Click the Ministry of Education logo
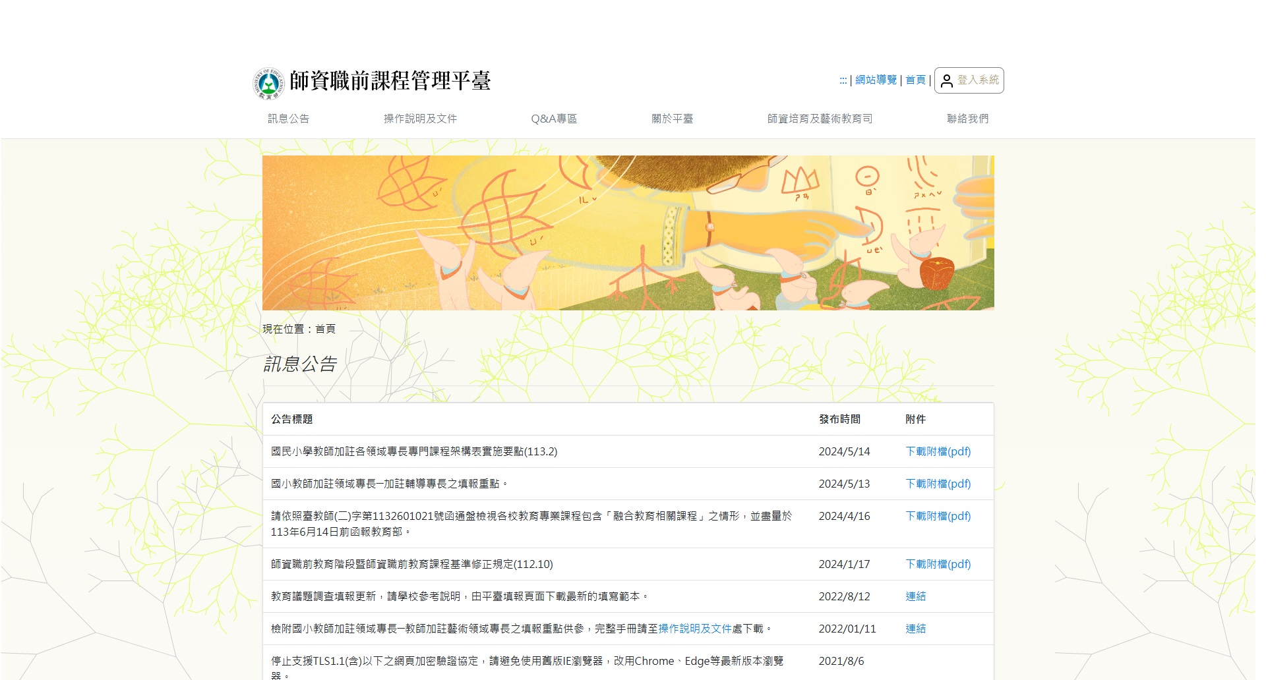The height and width of the screenshot is (680, 1266). click(268, 82)
